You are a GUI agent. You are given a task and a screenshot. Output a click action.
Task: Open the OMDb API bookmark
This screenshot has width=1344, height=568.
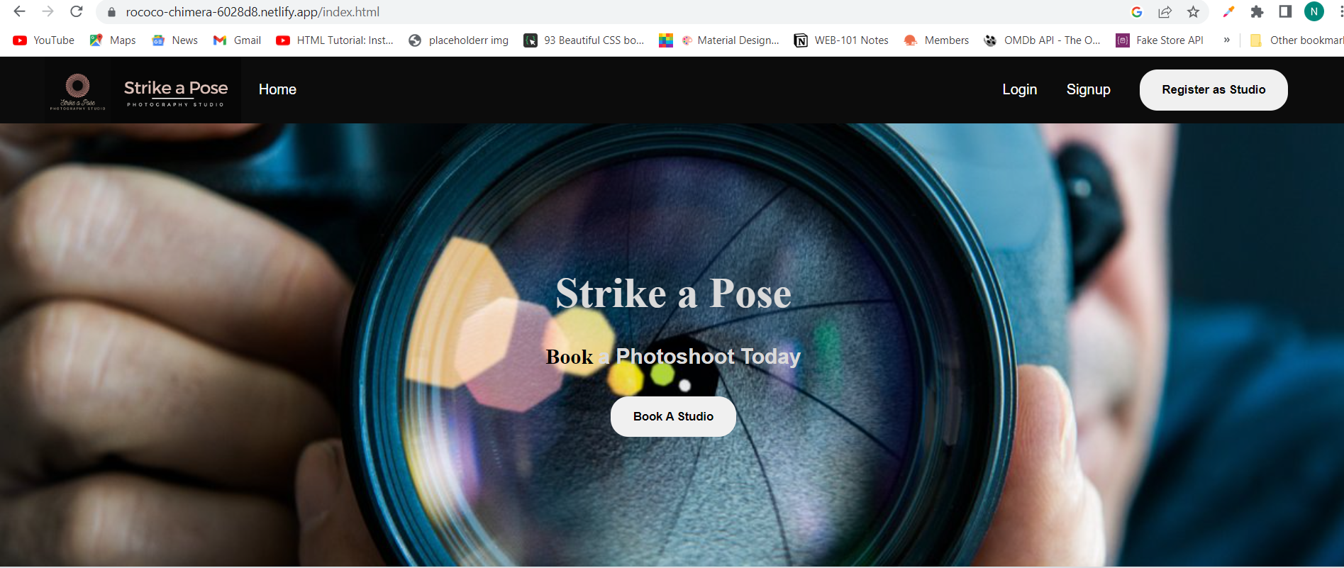(1042, 40)
